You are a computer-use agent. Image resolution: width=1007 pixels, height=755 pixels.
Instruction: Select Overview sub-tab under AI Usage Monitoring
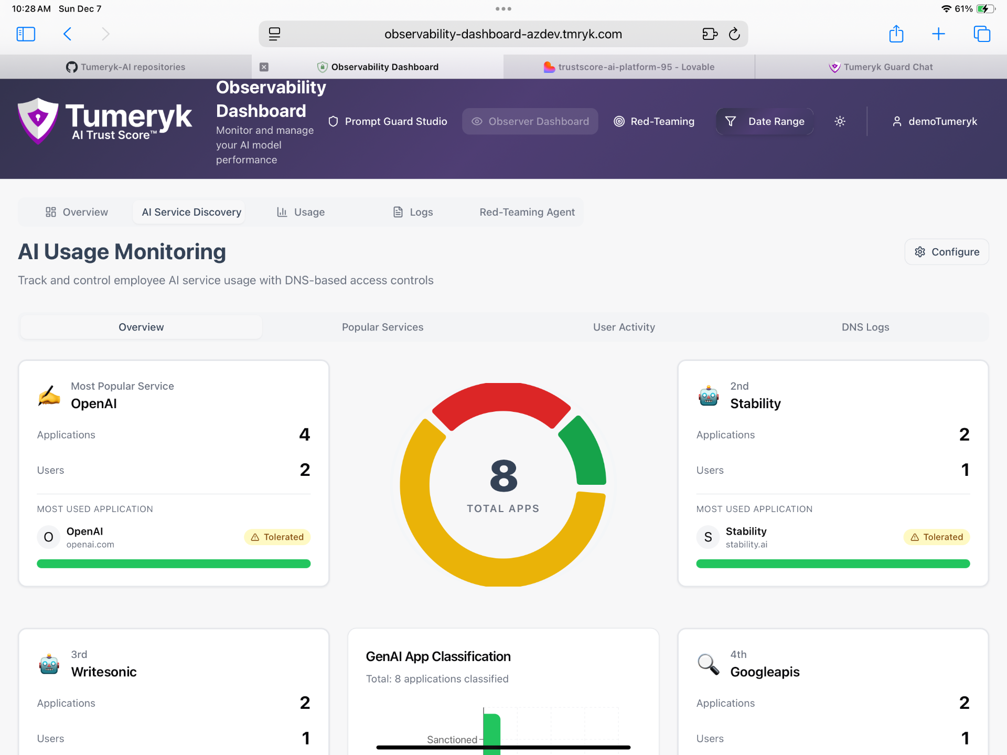point(141,327)
